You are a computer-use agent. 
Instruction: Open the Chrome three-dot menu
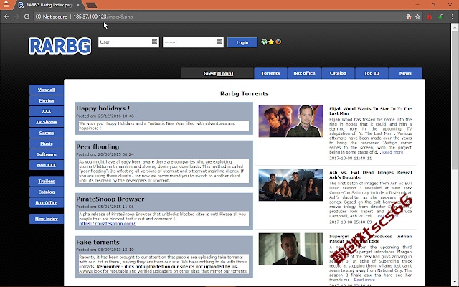pyautogui.click(x=452, y=17)
